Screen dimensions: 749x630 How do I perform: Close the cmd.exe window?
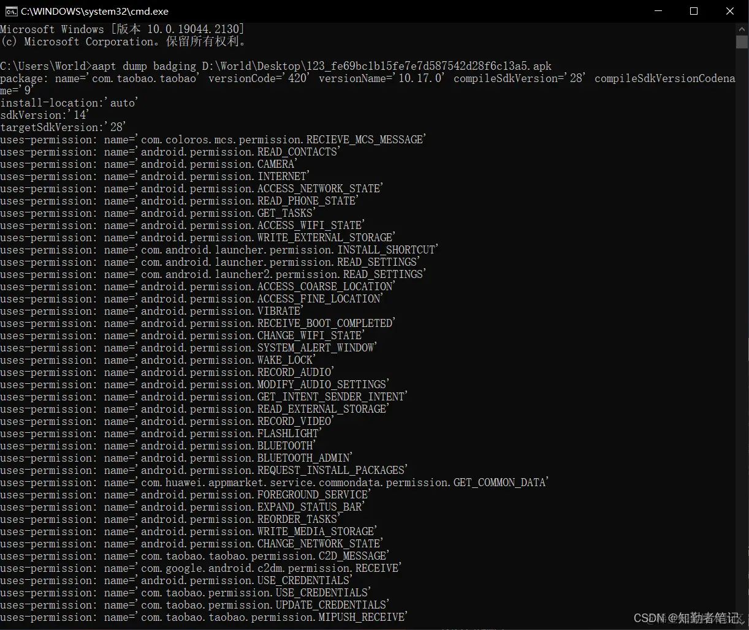(x=730, y=11)
